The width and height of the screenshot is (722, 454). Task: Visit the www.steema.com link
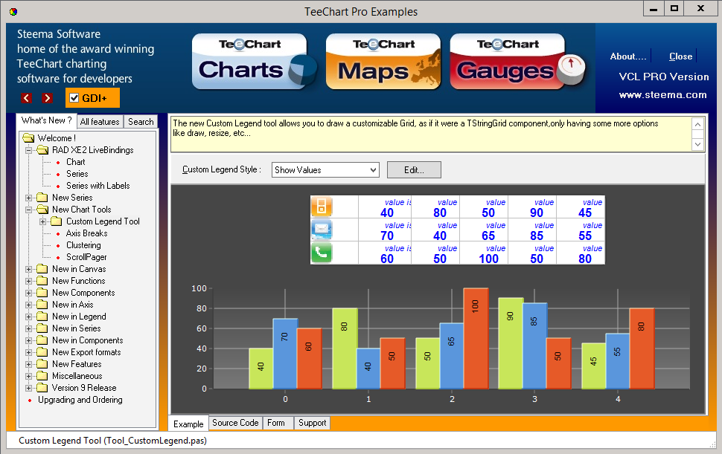coord(662,94)
